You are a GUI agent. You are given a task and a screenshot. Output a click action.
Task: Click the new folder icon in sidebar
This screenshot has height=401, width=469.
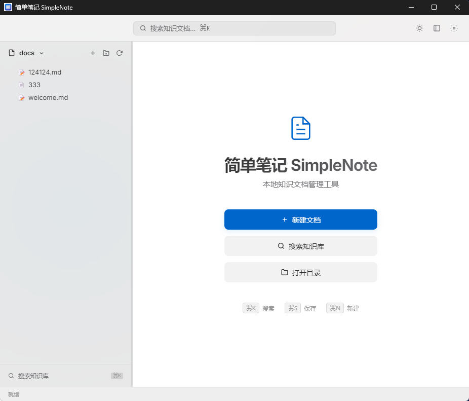tap(106, 53)
